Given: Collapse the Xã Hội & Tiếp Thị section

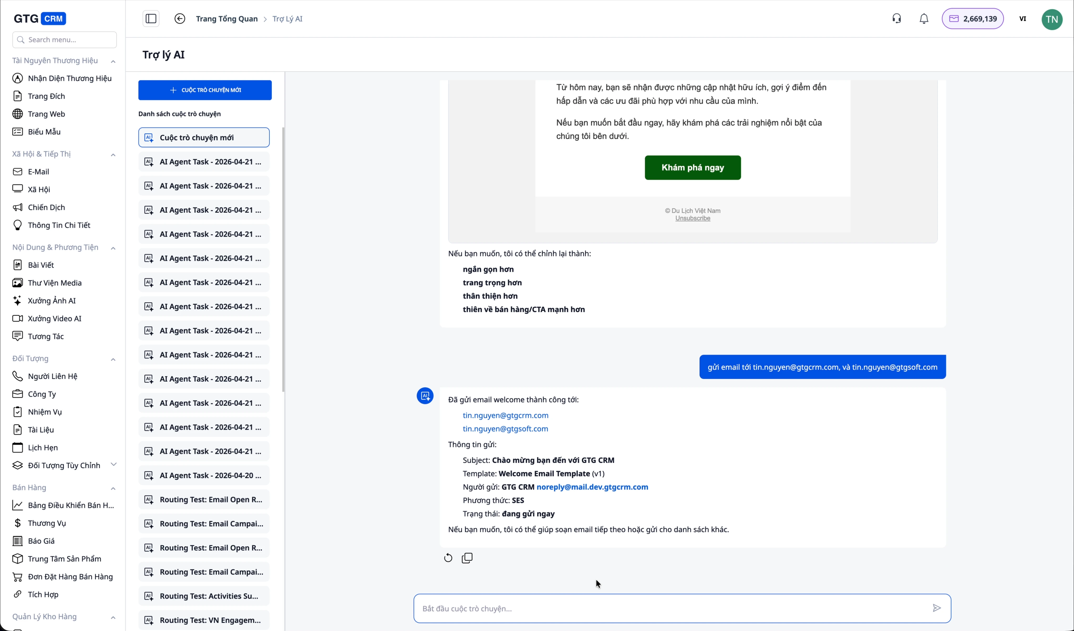Looking at the screenshot, I should (x=113, y=155).
